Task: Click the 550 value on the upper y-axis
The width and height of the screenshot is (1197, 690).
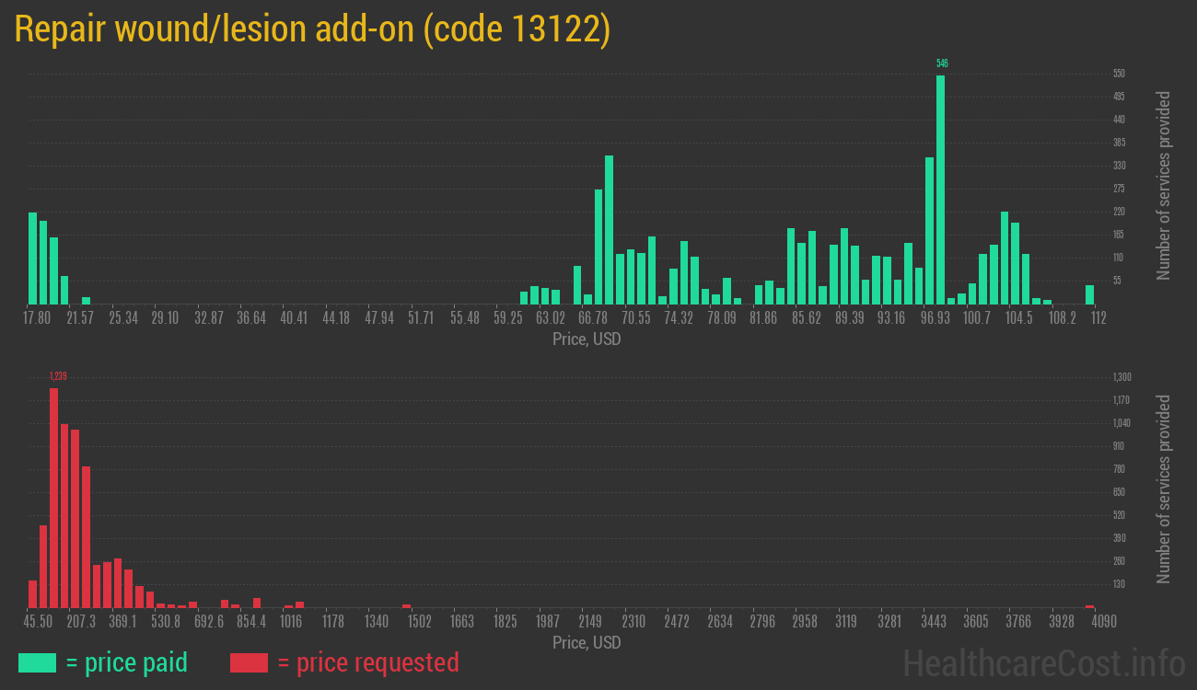Action: (1119, 74)
